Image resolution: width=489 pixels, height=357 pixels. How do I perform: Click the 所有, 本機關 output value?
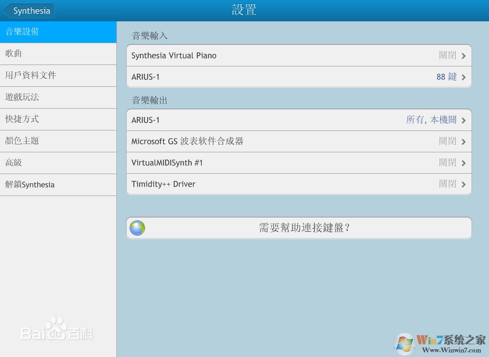click(x=431, y=120)
